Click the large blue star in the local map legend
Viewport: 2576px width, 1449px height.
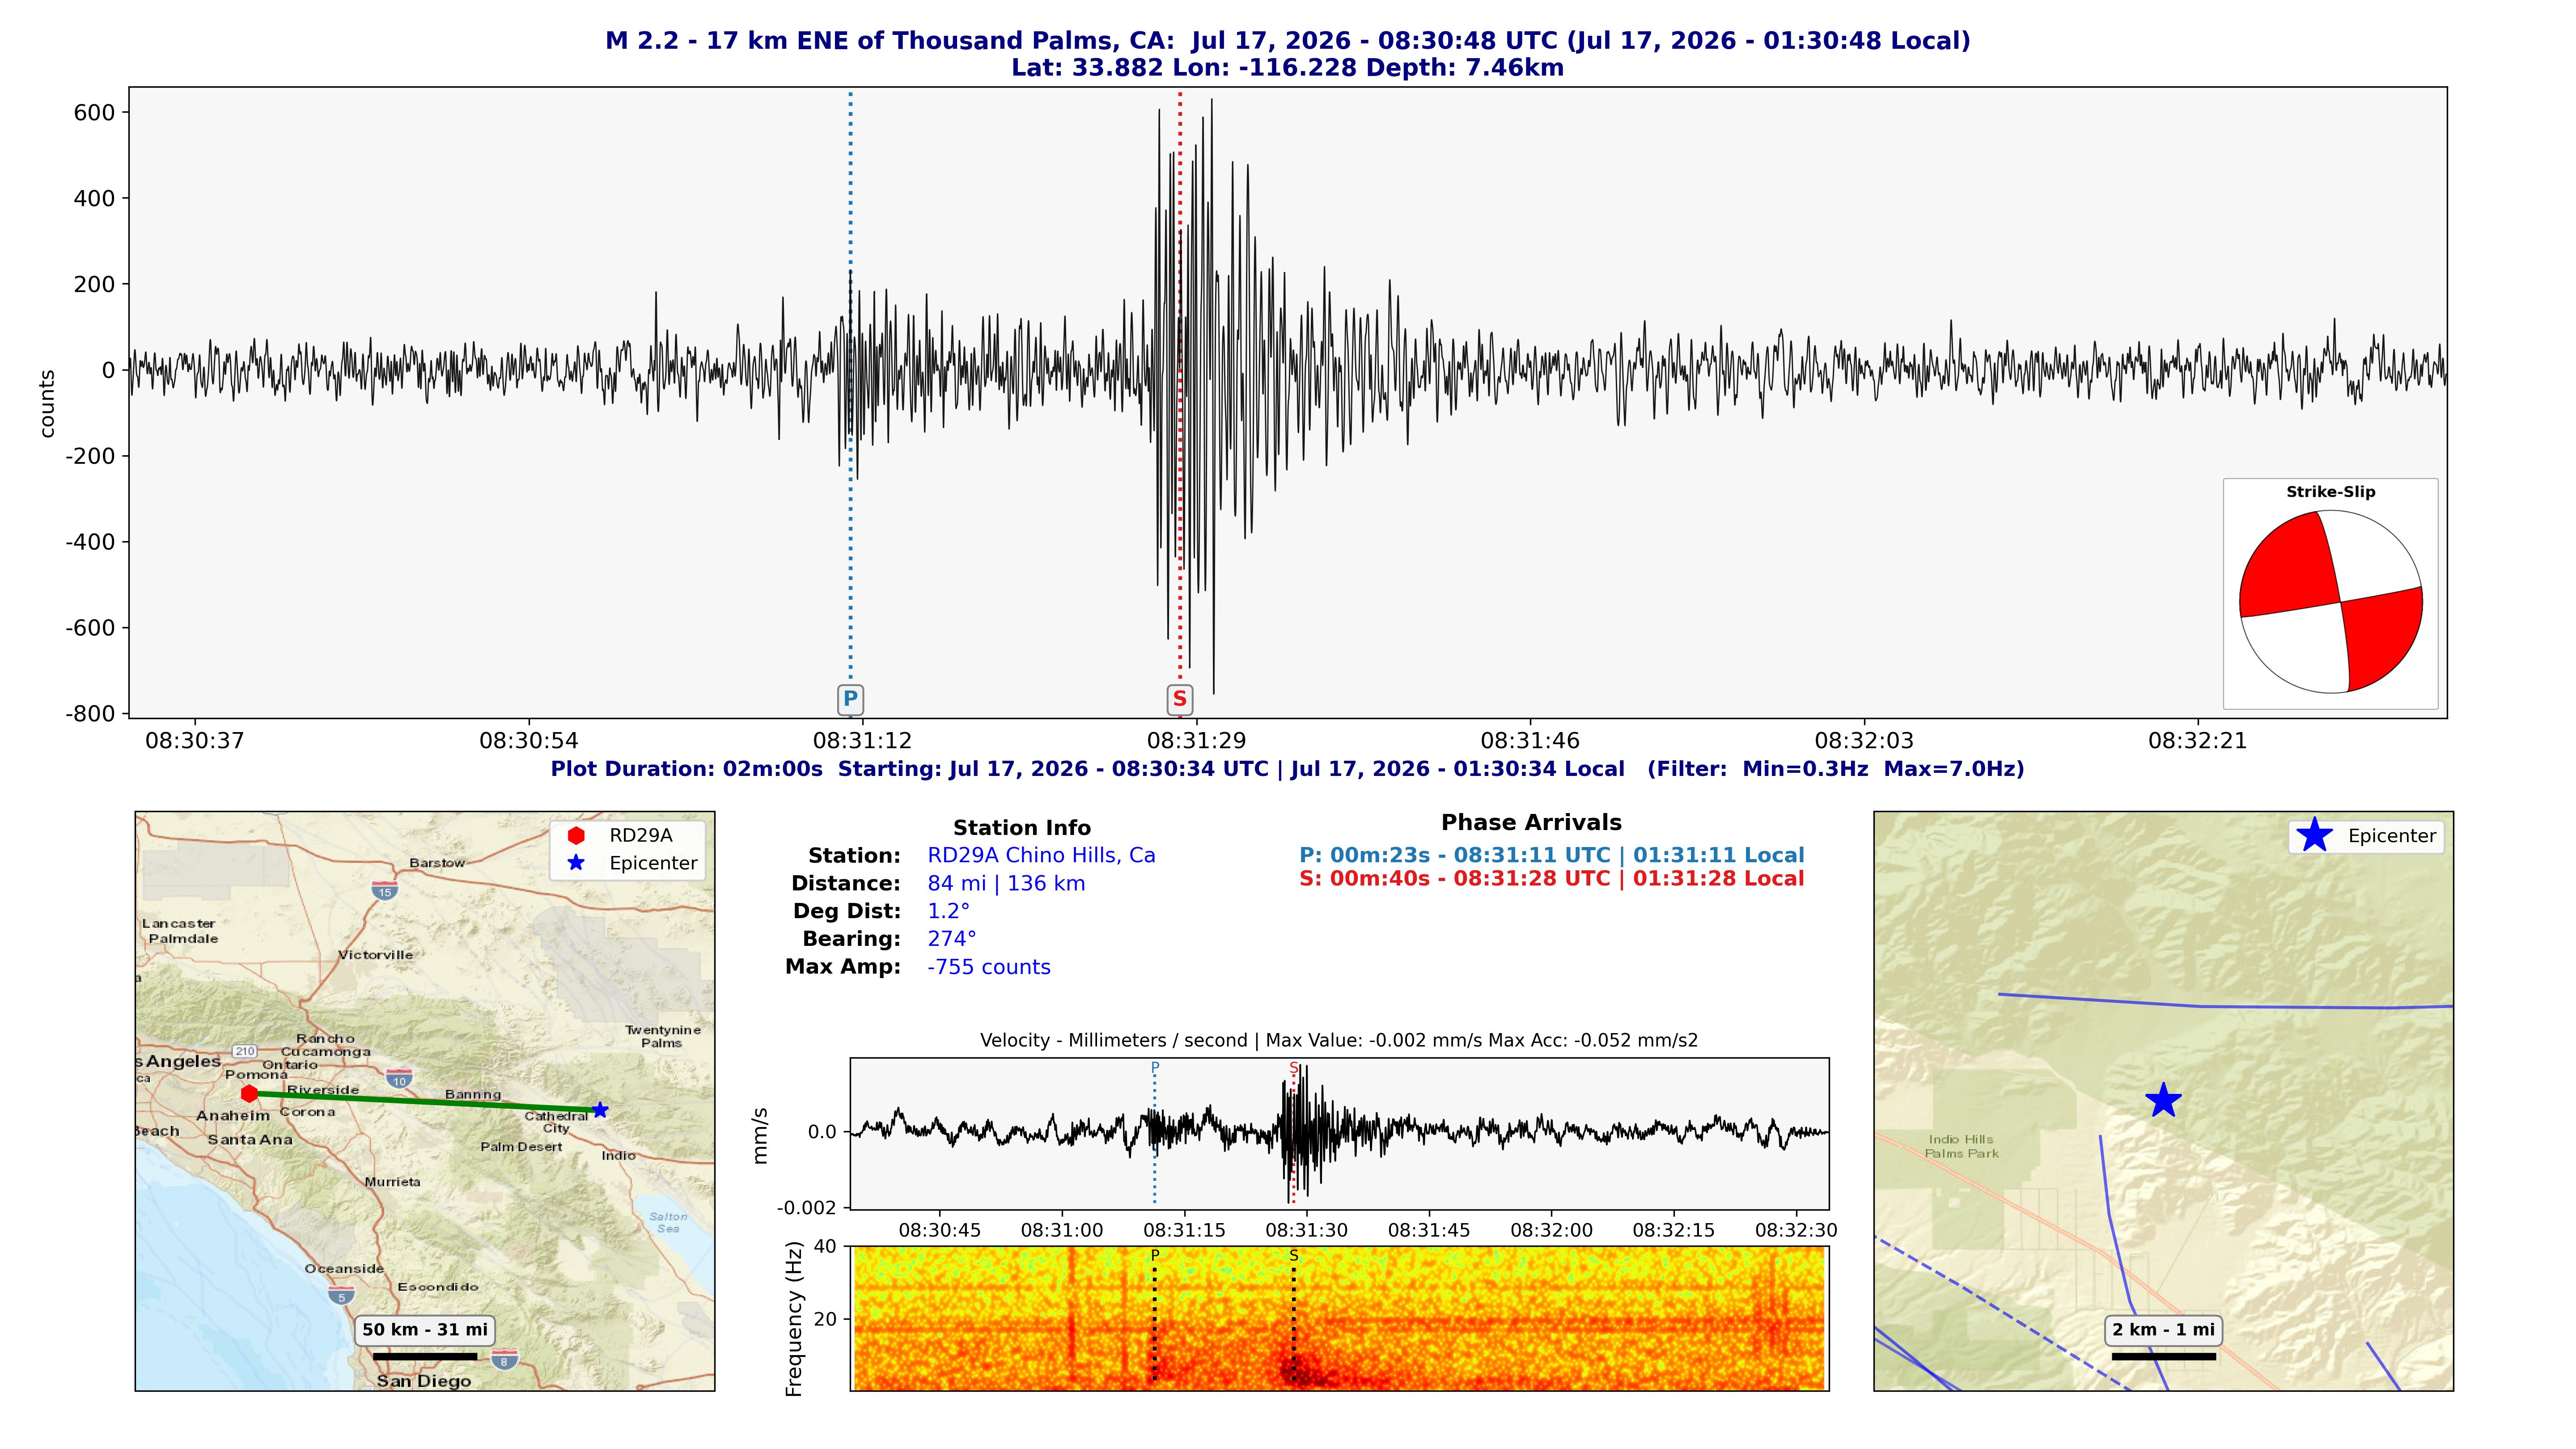(2315, 836)
